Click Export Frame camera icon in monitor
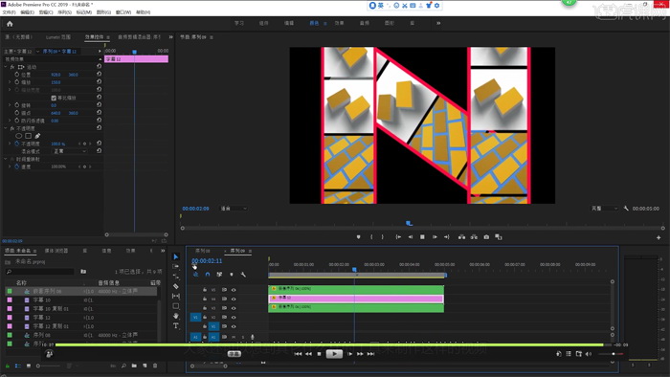The image size is (670, 377). point(486,237)
